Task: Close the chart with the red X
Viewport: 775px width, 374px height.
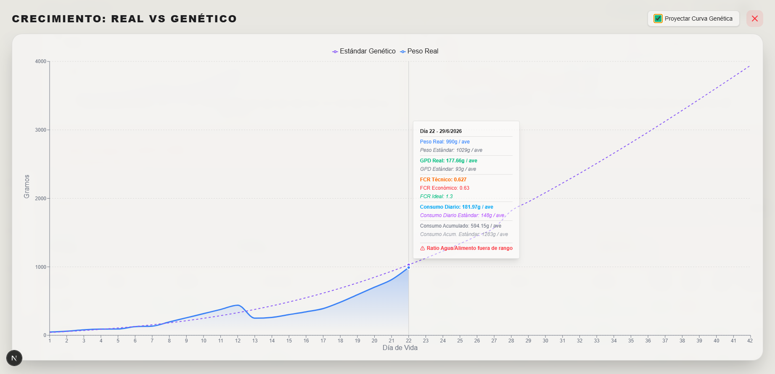Action: 754,19
